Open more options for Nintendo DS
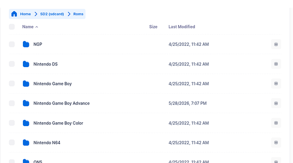Image resolution: width=293 pixels, height=163 pixels. click(x=276, y=64)
